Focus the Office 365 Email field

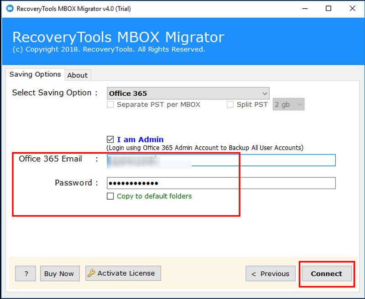coord(221,160)
